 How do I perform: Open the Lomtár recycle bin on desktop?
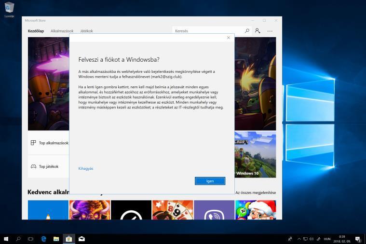point(9,10)
